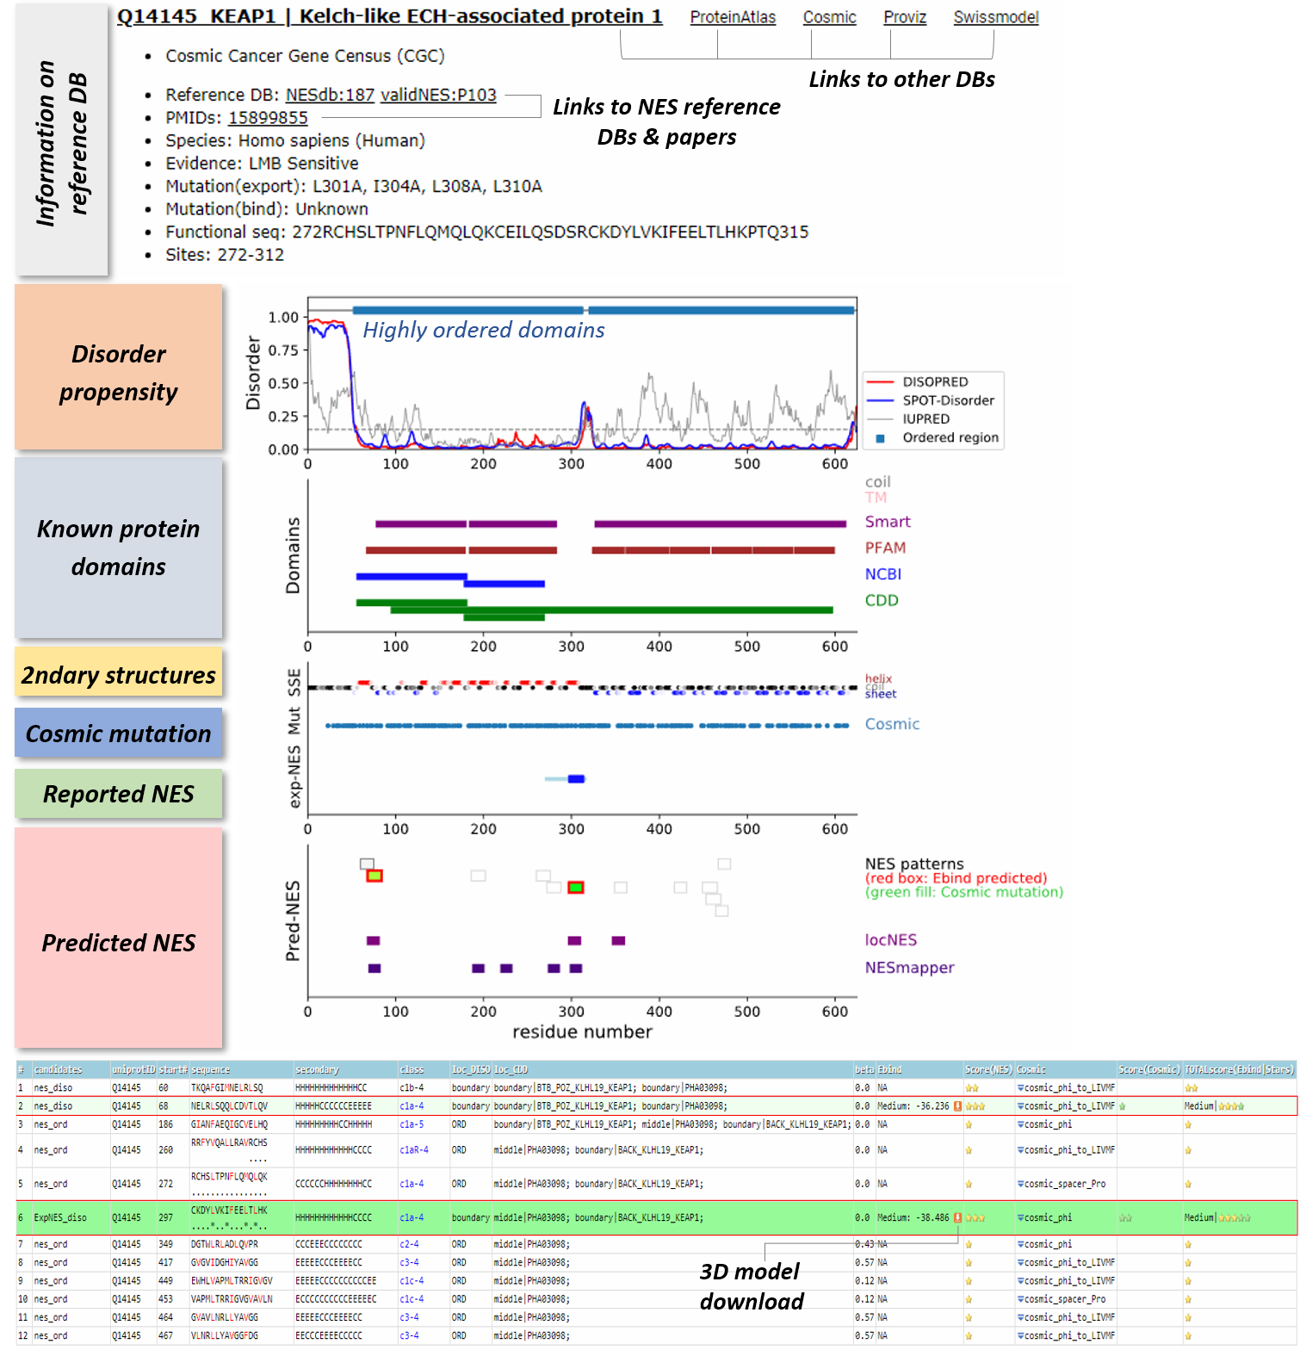The image size is (1300, 1350).
Task: Click the green Cosmic score star in row 2
Action: pos(1122,1106)
